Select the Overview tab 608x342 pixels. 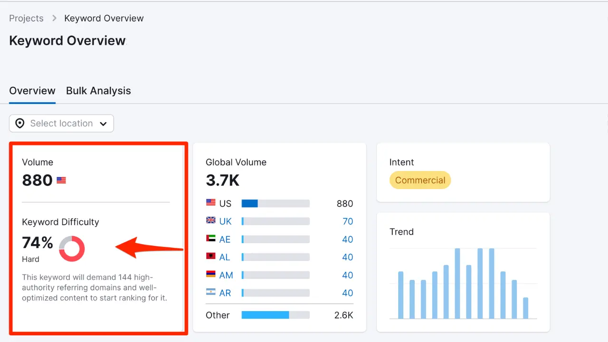32,91
